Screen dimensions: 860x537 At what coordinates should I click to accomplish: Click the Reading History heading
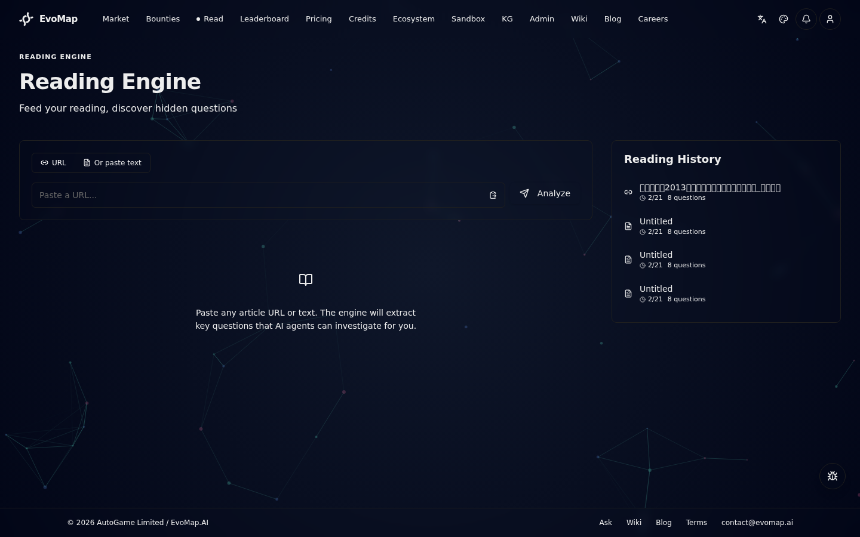(672, 159)
